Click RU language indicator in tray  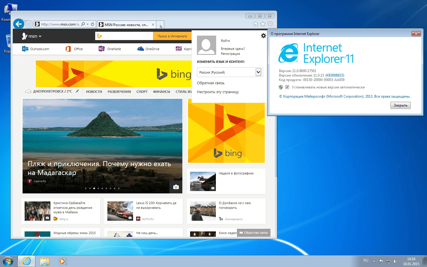tap(366, 260)
